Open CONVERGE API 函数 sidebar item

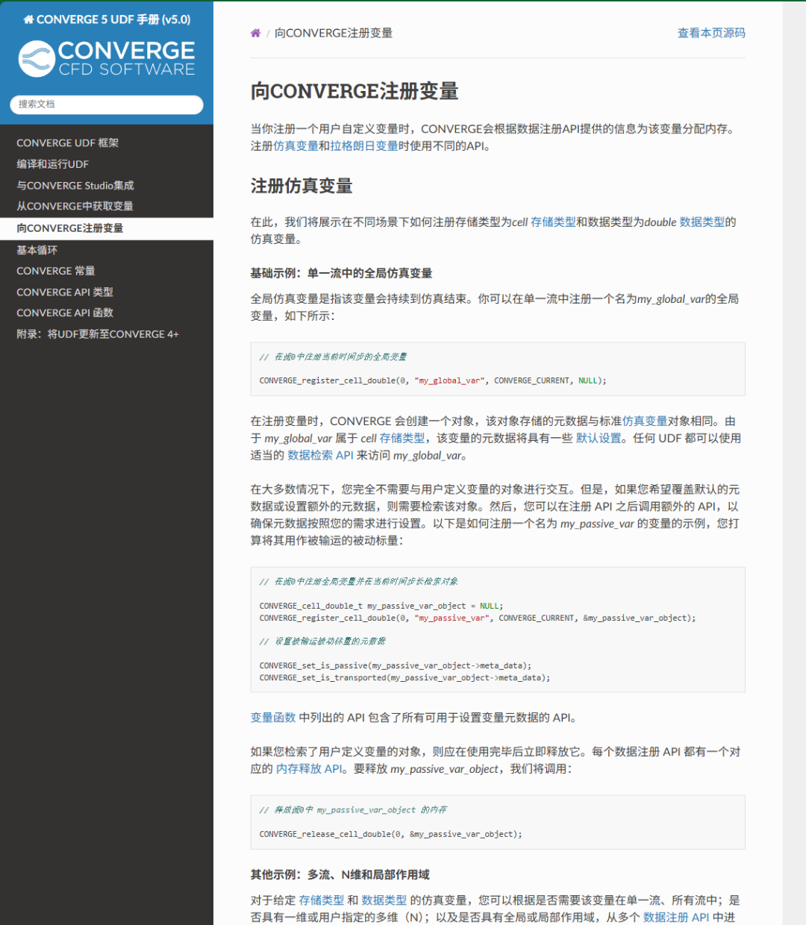pyautogui.click(x=64, y=313)
